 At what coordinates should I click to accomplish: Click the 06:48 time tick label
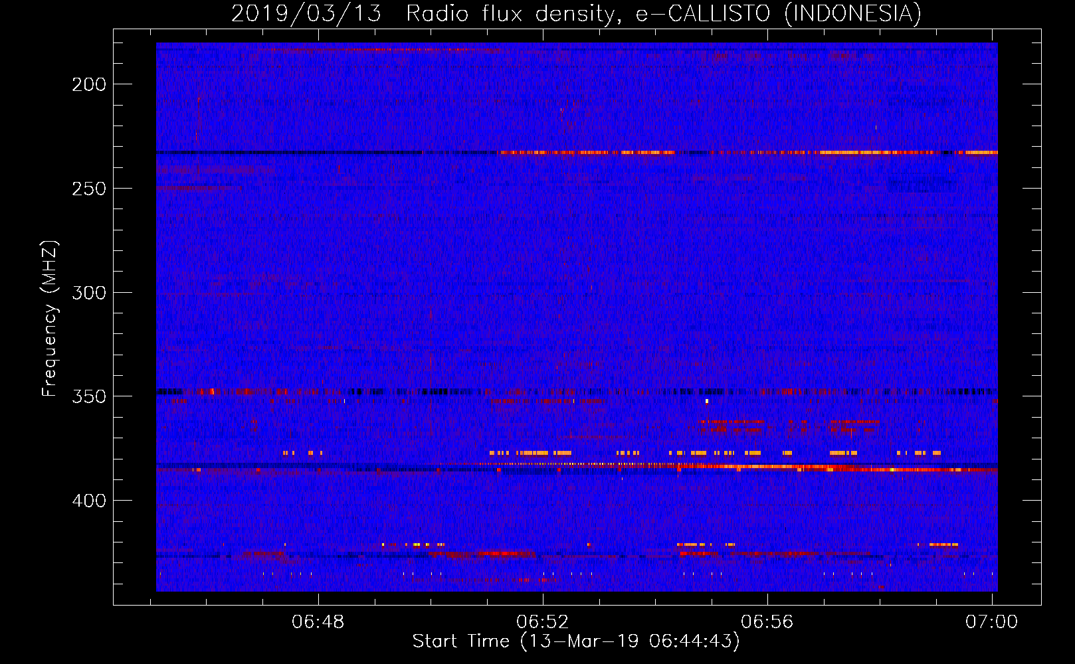point(318,622)
